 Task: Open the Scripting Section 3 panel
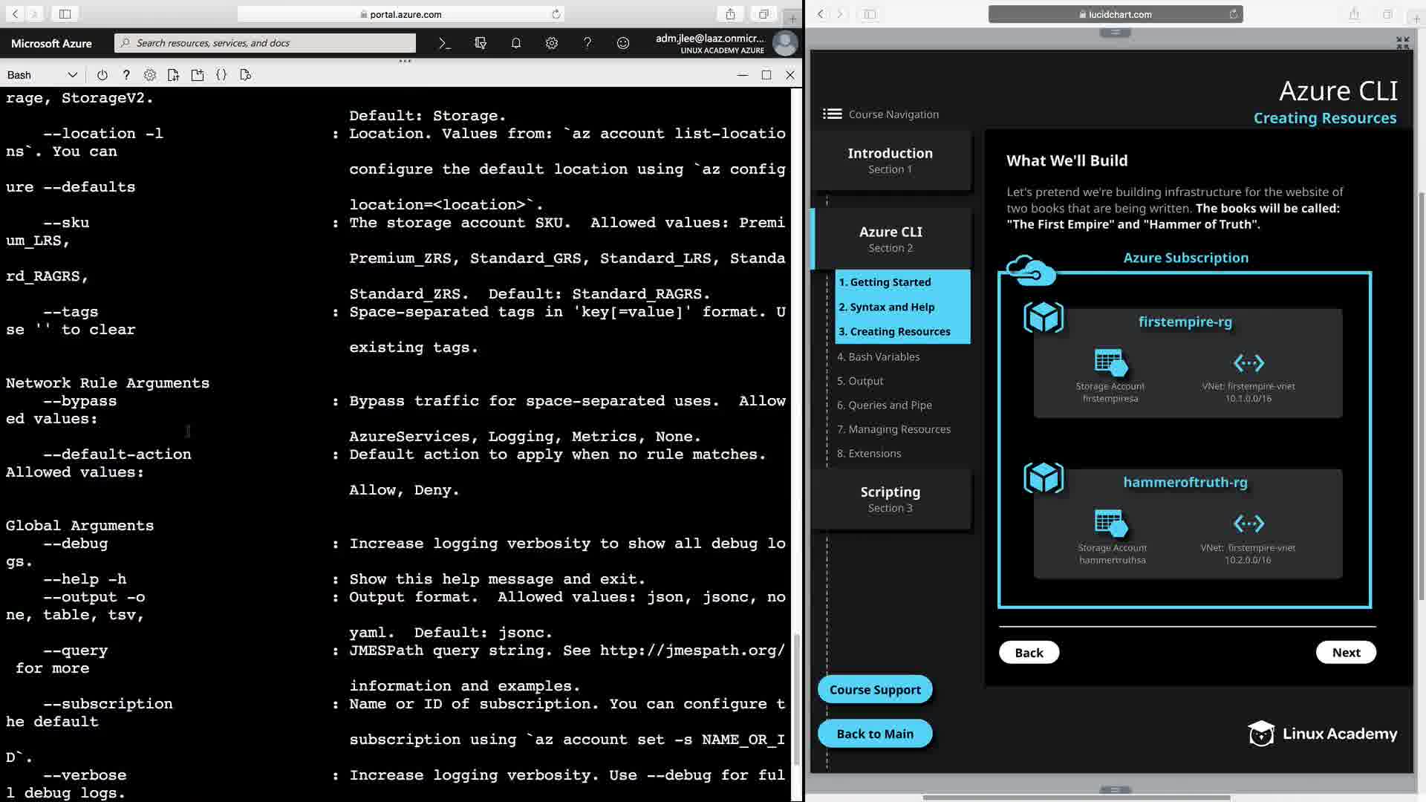coord(891,499)
